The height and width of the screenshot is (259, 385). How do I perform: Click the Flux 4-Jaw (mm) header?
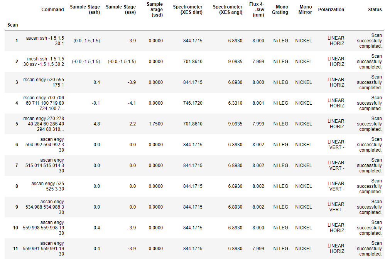[x=257, y=10]
